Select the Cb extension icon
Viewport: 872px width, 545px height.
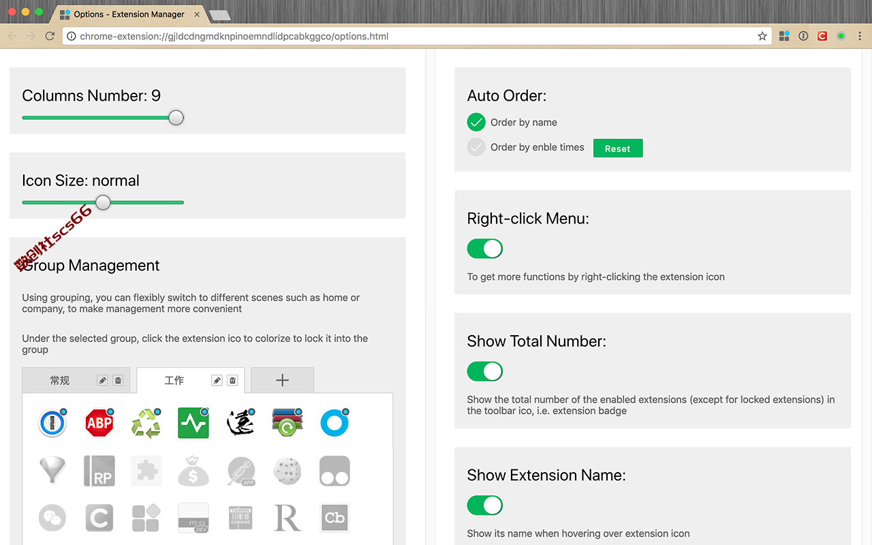click(334, 518)
